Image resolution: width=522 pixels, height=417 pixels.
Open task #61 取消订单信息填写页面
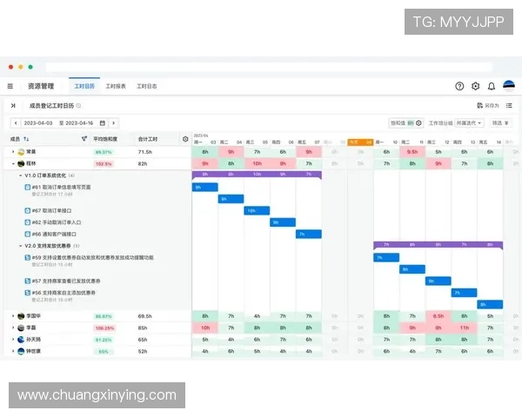[x=61, y=188]
